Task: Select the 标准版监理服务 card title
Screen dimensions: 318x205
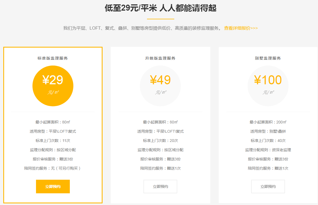Action: (x=53, y=58)
